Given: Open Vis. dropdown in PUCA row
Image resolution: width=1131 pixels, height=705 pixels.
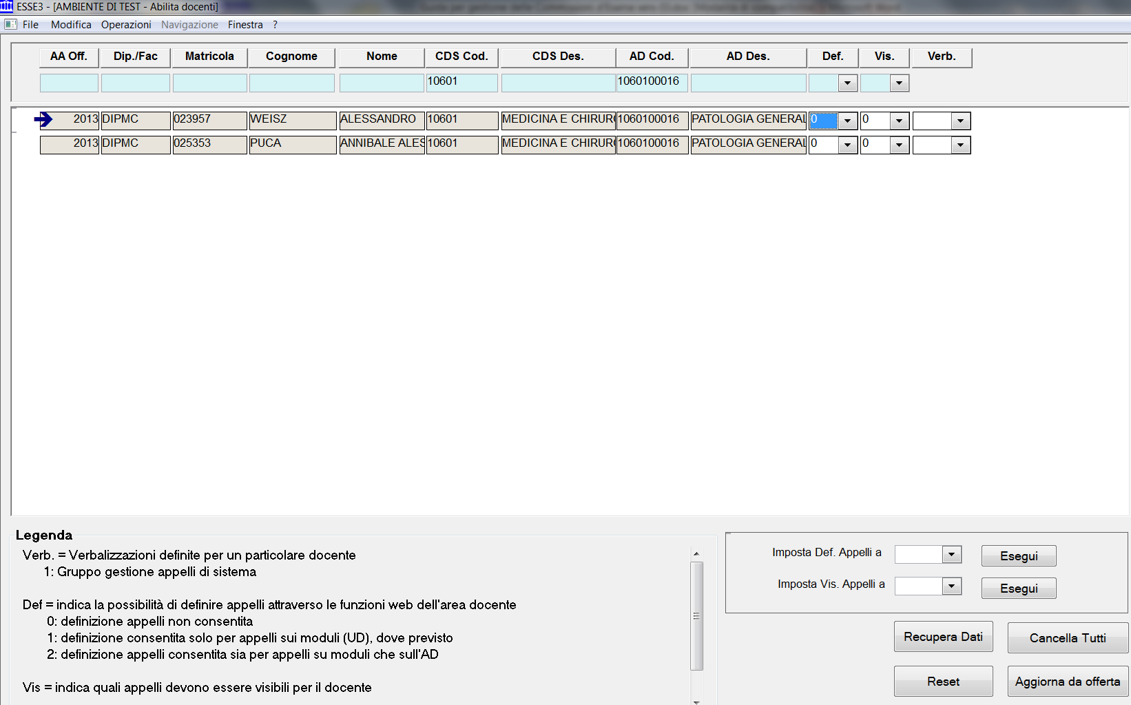Looking at the screenshot, I should point(899,145).
